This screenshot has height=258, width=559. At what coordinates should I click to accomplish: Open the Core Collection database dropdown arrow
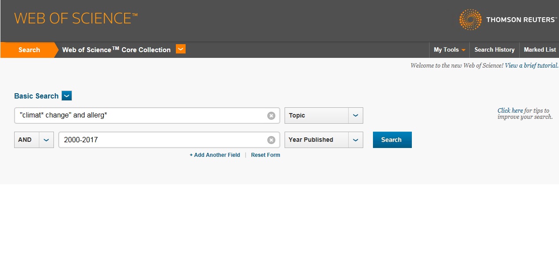[181, 49]
